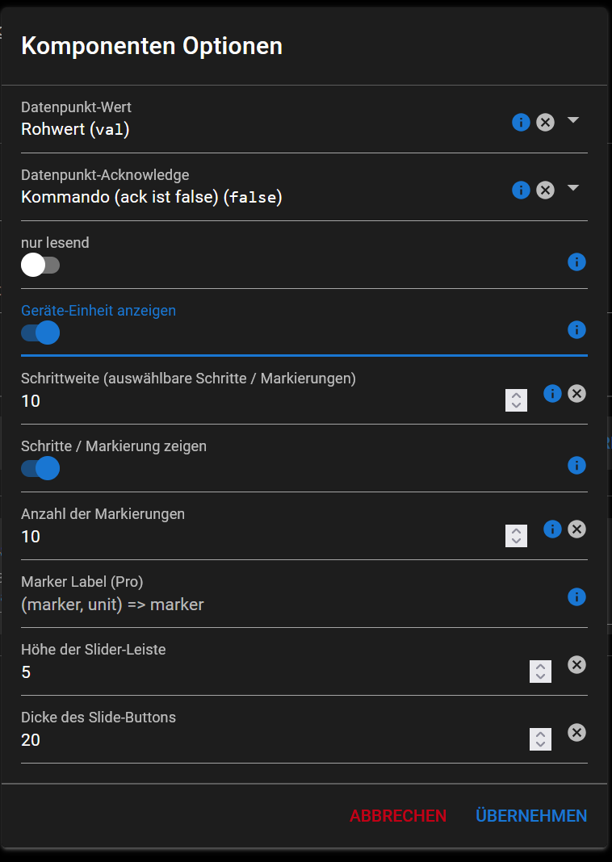The image size is (612, 862).
Task: Apply changes with ÜBERNEHMEN
Action: click(531, 816)
